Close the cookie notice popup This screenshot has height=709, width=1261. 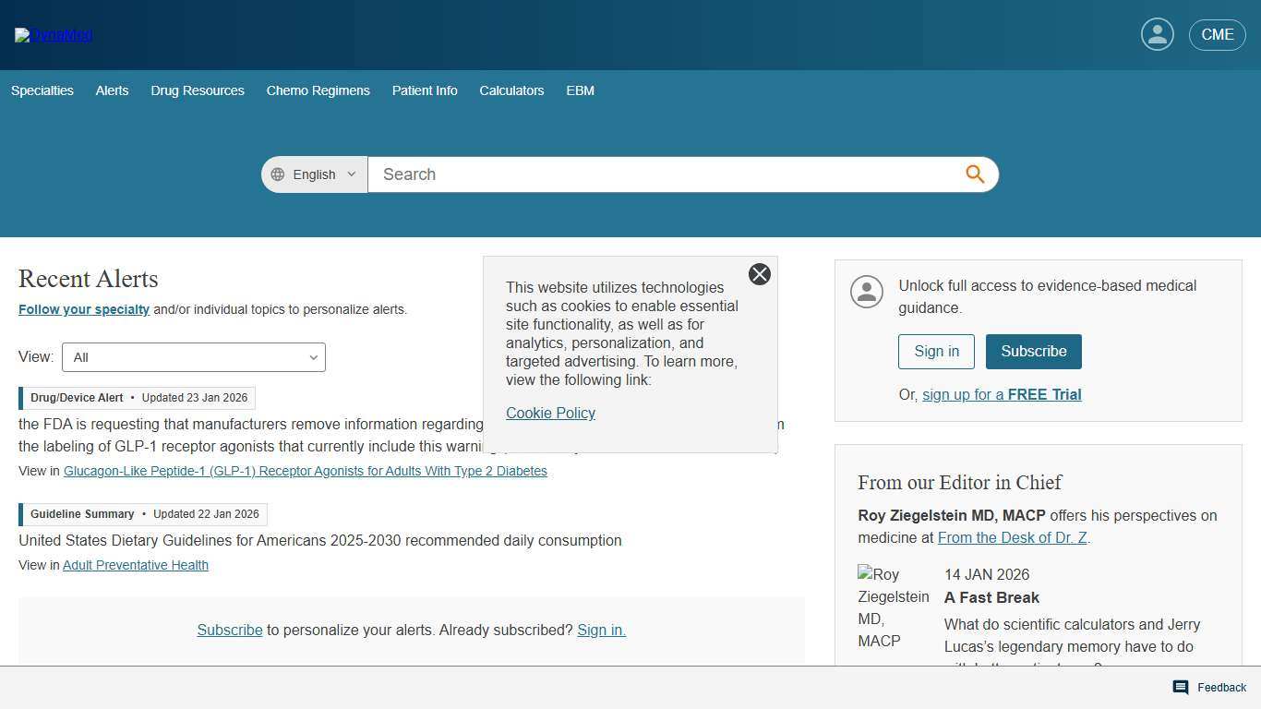pos(759,274)
